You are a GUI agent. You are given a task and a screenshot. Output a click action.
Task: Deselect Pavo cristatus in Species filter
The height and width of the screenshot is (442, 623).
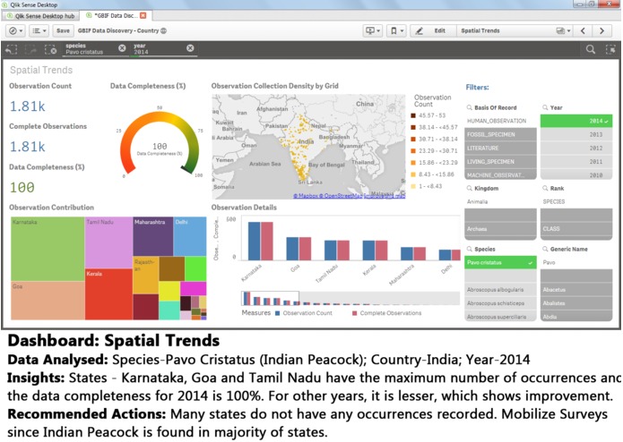tap(500, 262)
